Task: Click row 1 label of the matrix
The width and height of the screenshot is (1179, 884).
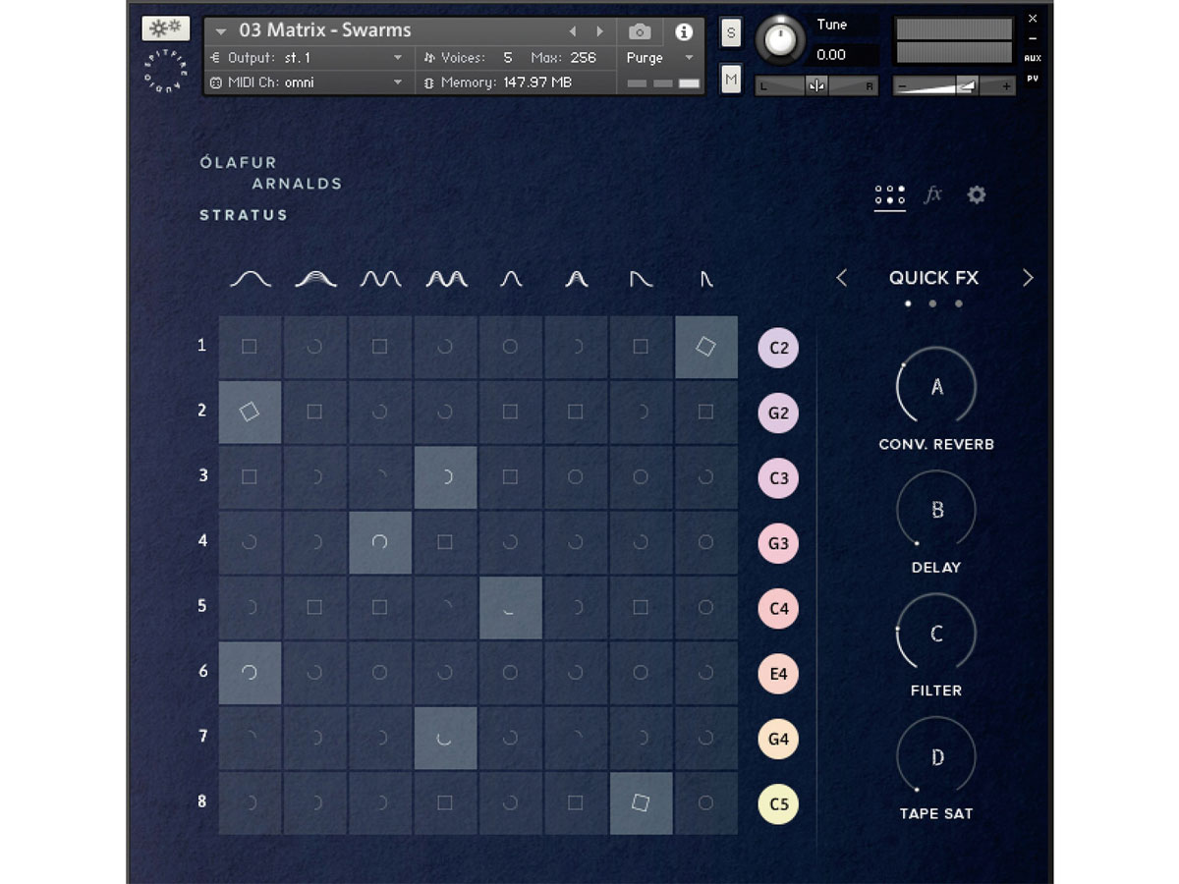Action: pyautogui.click(x=201, y=346)
